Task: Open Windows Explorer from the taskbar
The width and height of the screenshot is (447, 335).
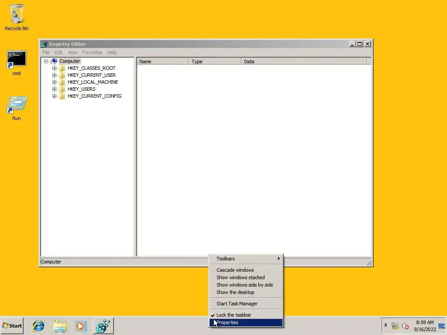Action: 60,326
